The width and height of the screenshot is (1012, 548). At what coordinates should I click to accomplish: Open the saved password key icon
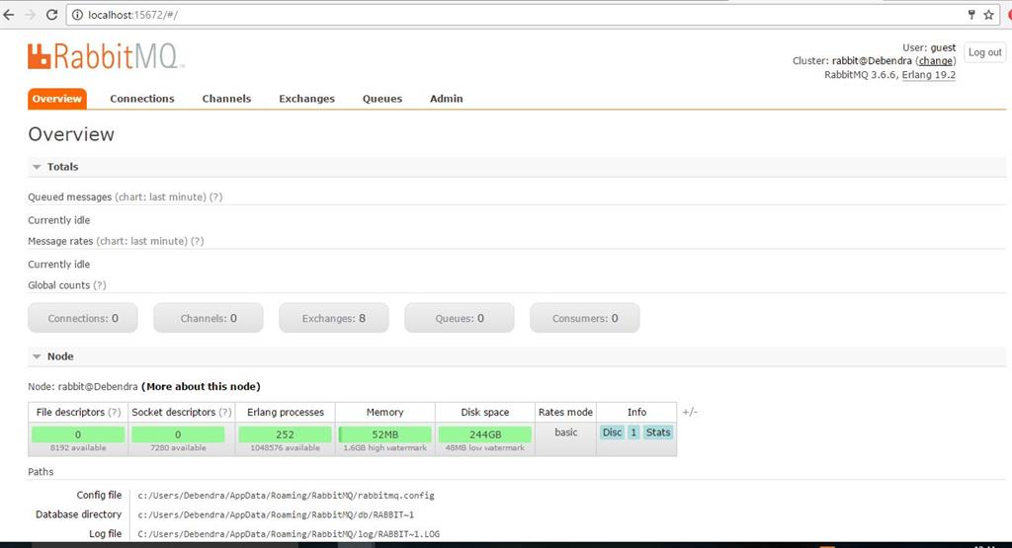(x=971, y=15)
